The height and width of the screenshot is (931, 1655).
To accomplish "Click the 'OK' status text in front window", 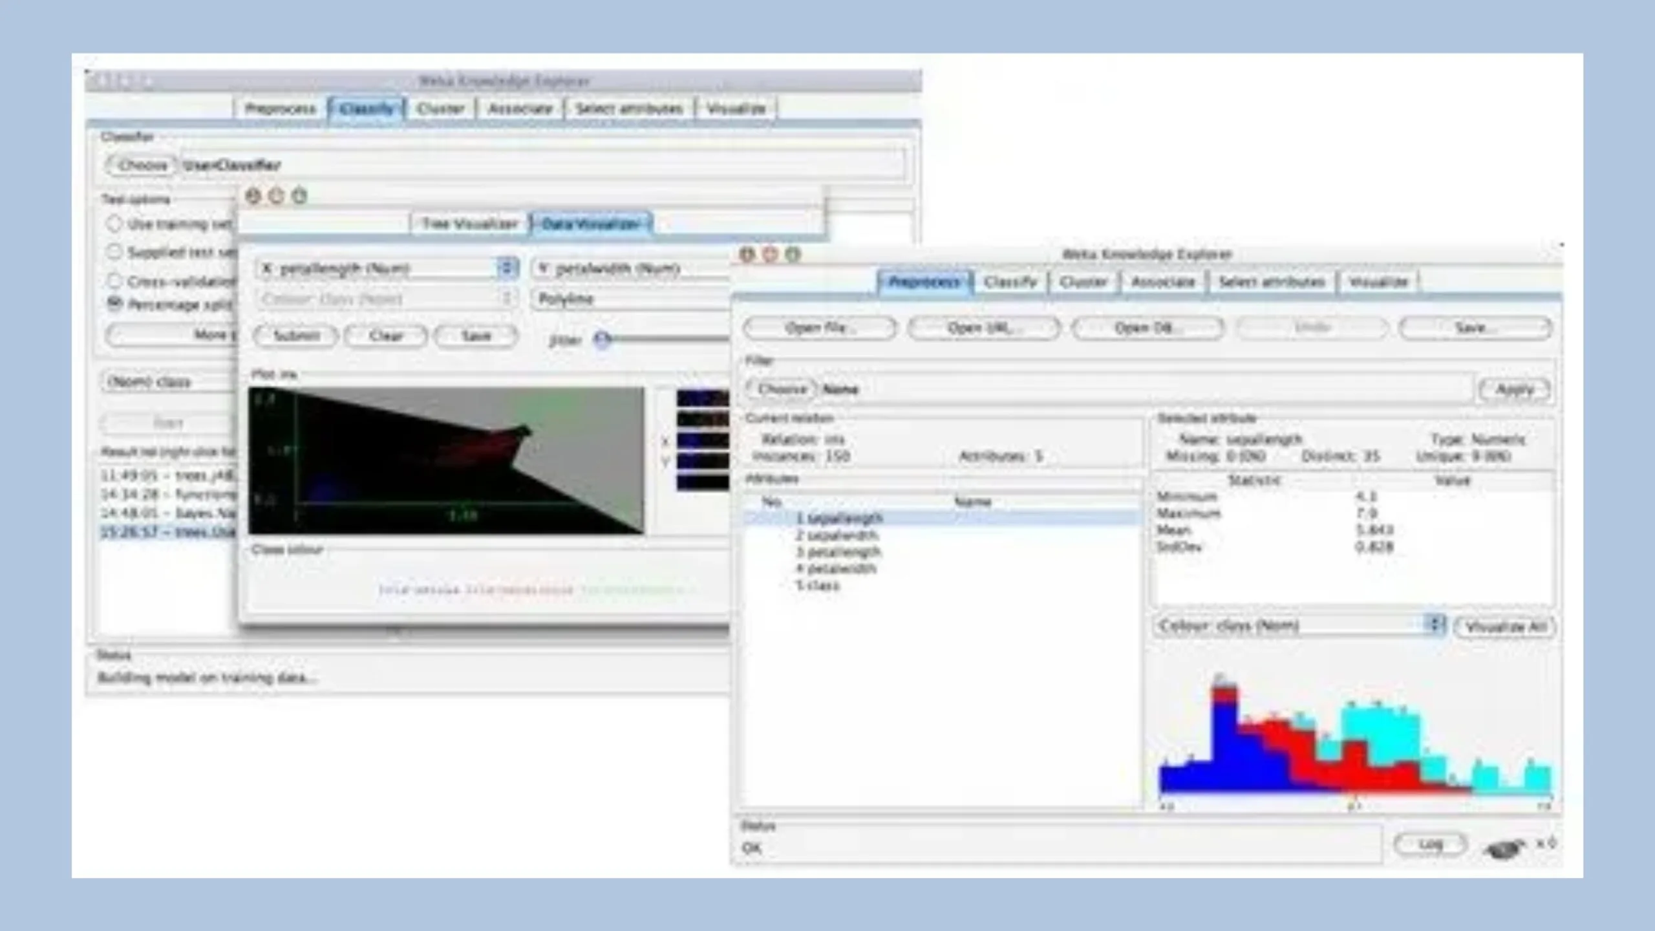I will [x=752, y=848].
